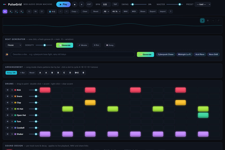Adjust the Swing slider
The height and width of the screenshot is (150, 225).
138,4
